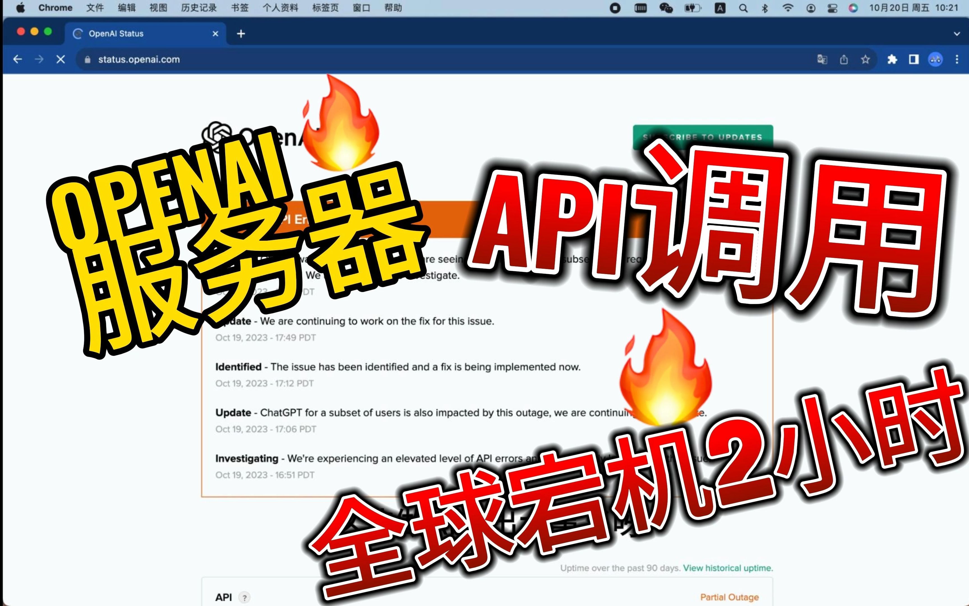Open a new tab with plus button
The image size is (969, 606).
(241, 34)
